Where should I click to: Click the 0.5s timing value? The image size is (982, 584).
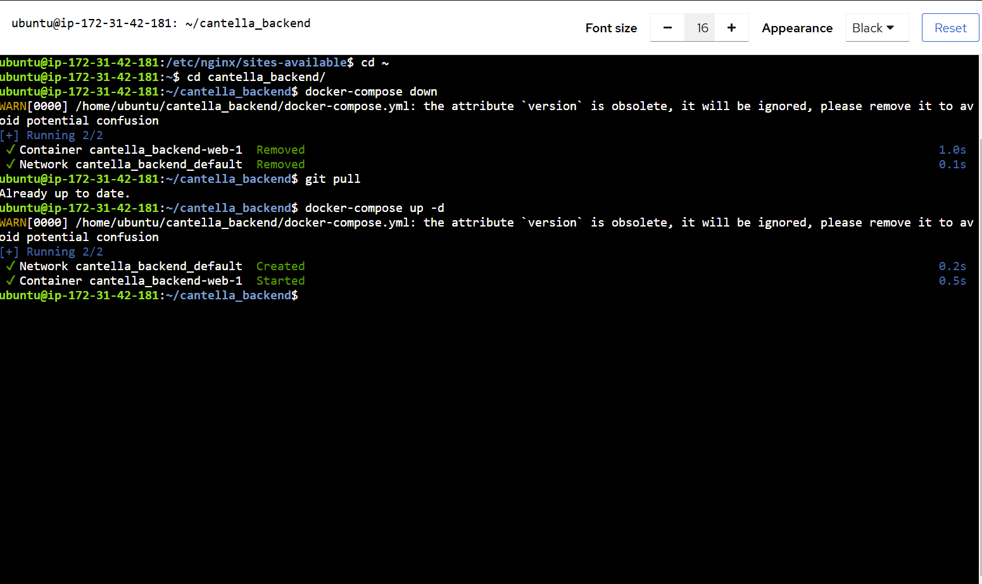pos(952,281)
